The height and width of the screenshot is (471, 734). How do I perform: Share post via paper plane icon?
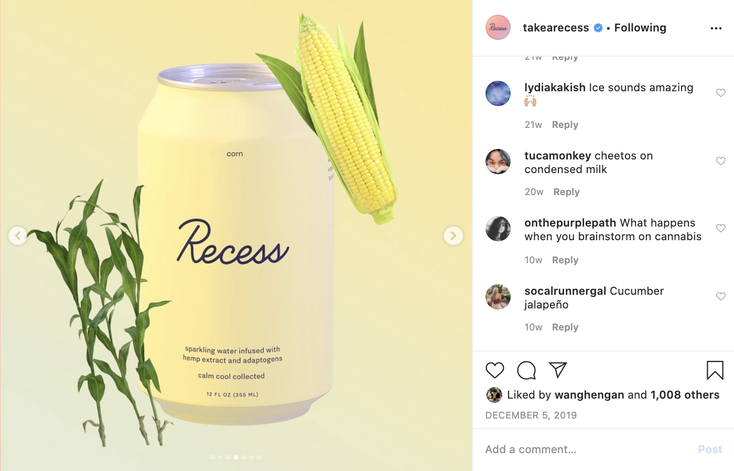(x=558, y=370)
